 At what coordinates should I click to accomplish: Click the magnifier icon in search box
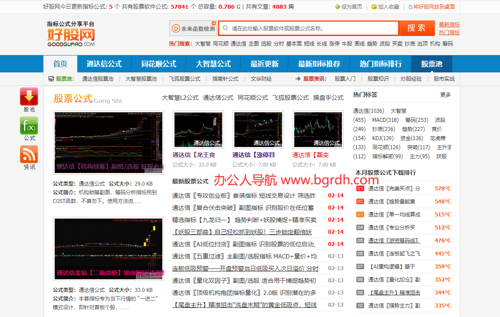225,28
